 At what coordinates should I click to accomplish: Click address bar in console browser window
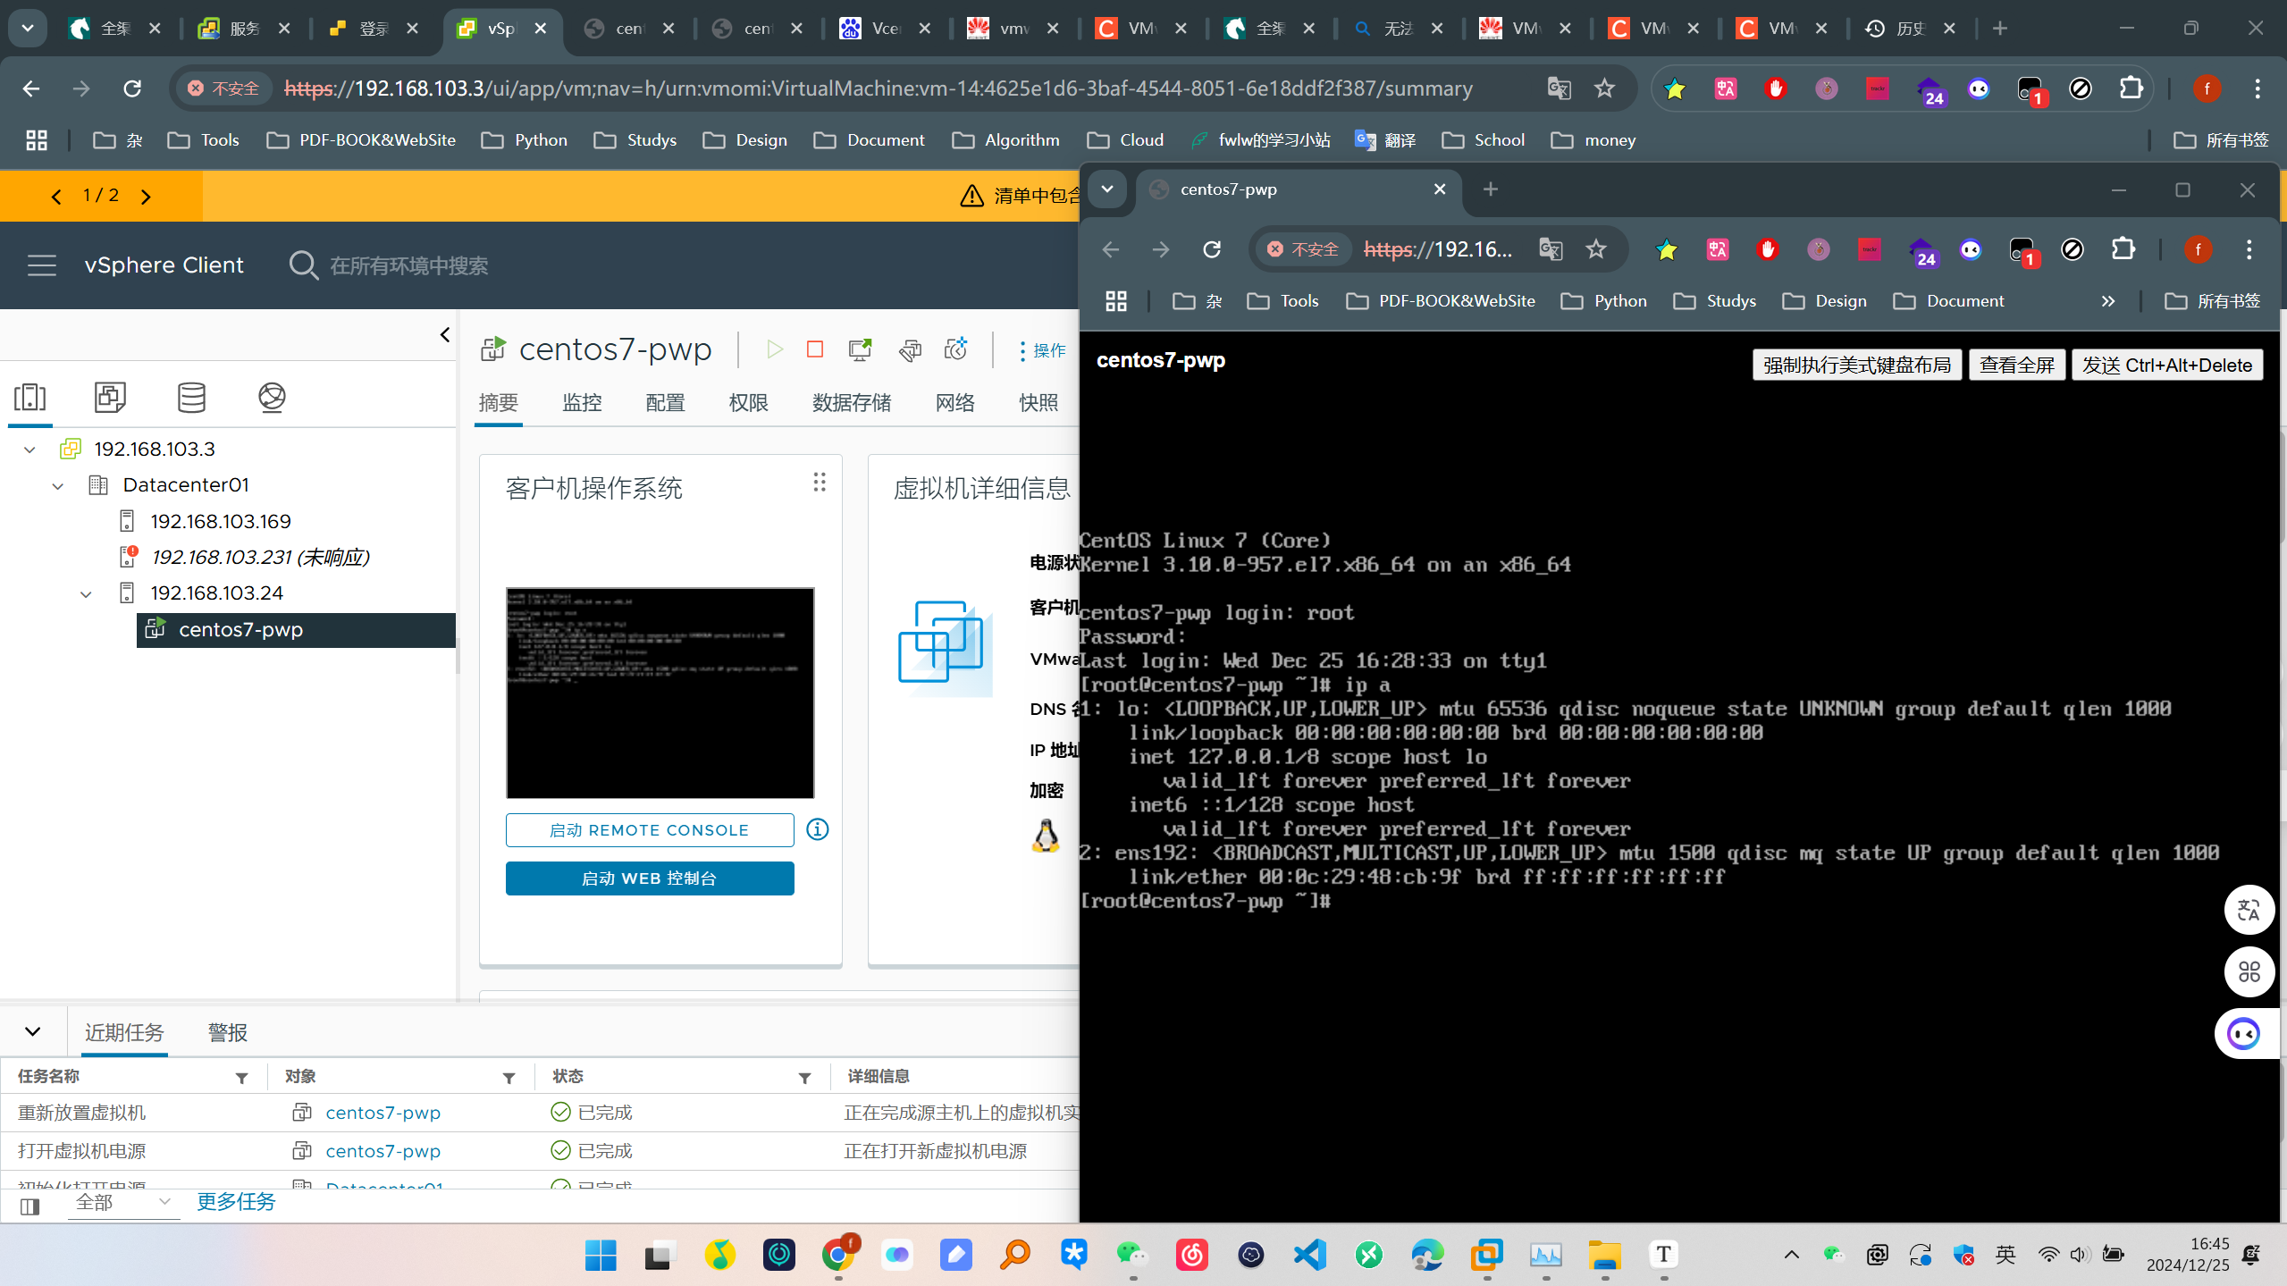1438,249
